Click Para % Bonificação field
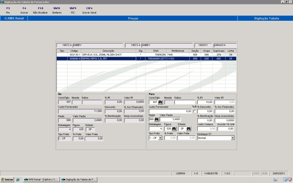Viewport: 293px width, 183px height. pos(205,120)
